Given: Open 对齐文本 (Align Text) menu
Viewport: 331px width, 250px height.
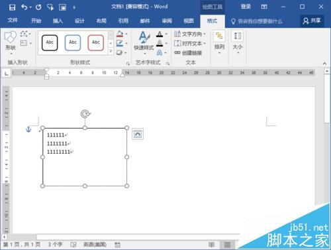Looking at the screenshot, I should pos(190,43).
